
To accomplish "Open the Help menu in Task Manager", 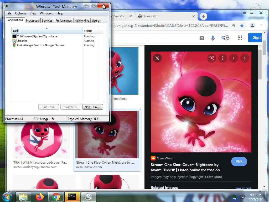I will (60, 13).
